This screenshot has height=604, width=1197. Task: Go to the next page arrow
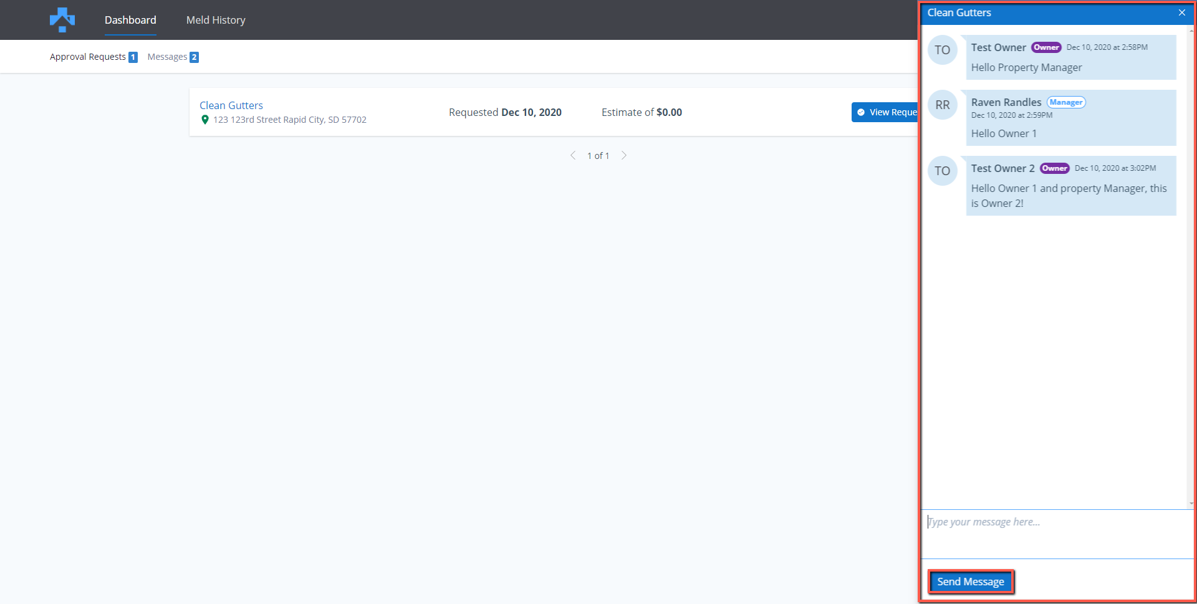click(623, 155)
